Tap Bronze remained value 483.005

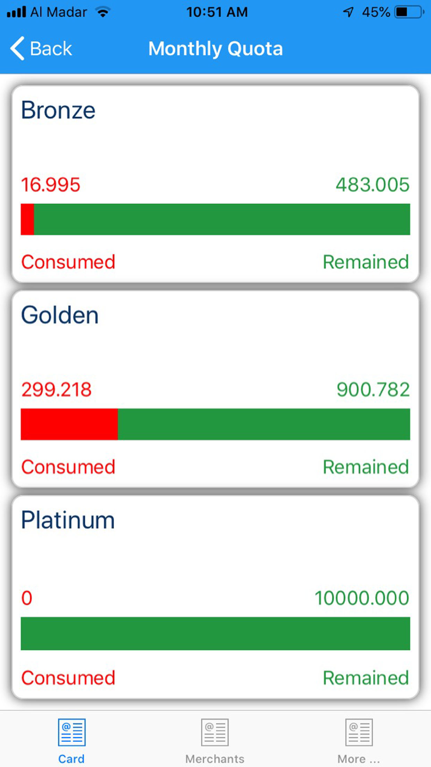tap(372, 185)
